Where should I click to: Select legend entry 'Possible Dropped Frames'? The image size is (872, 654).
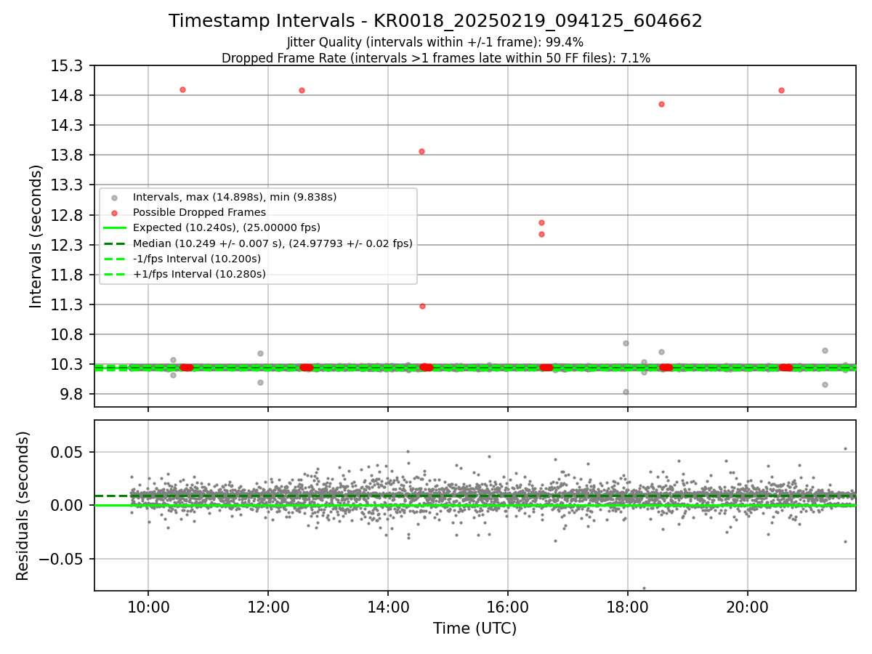[x=199, y=212]
